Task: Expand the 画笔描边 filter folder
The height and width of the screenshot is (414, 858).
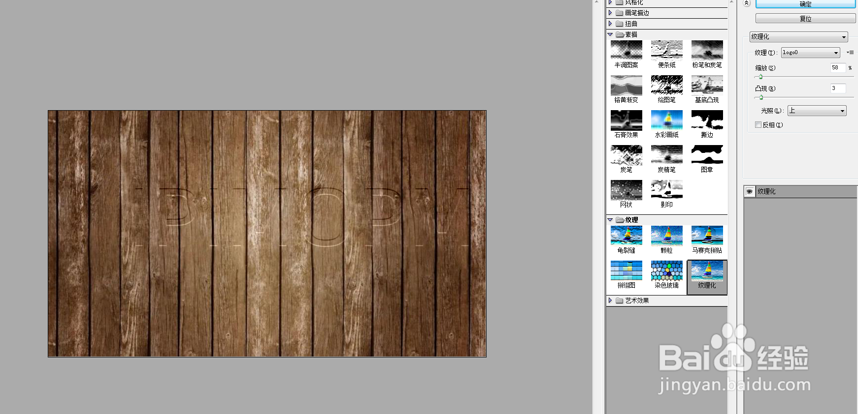Action: (610, 13)
